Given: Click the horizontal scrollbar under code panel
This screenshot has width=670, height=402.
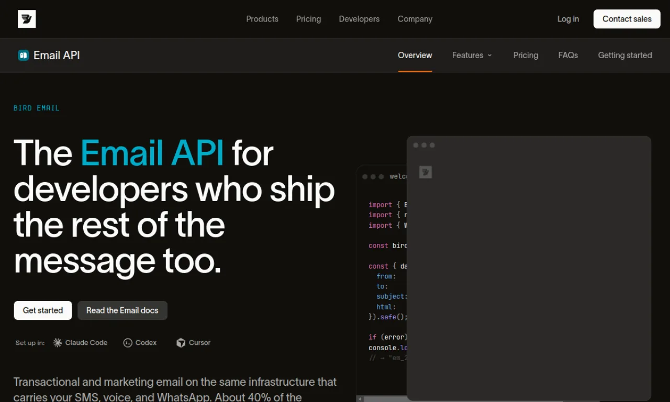Looking at the screenshot, I should [385, 399].
